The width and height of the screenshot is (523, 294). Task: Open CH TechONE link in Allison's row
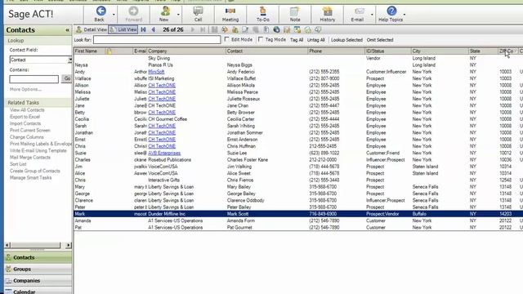[162, 85]
